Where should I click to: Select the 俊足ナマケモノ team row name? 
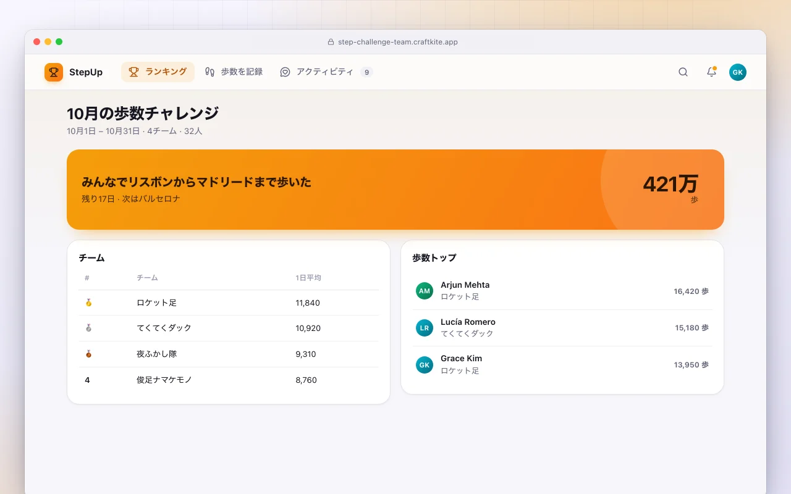pos(164,380)
